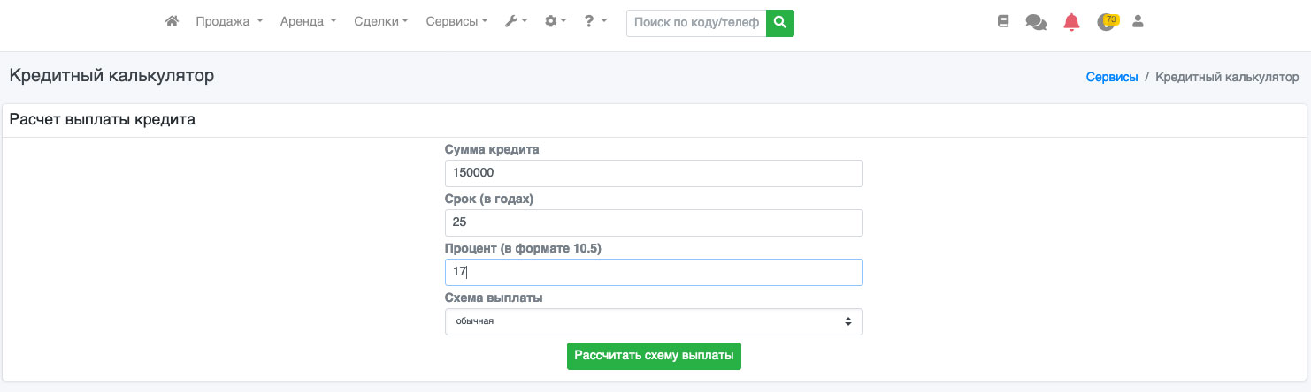Focus the Сумма кредита field
This screenshot has width=1311, height=392.
(653, 173)
